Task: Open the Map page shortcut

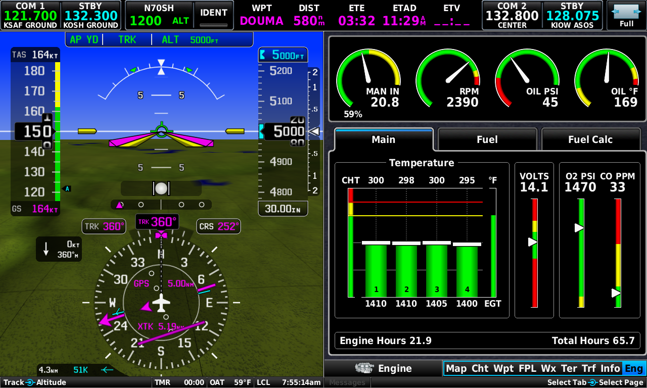Action: pos(456,368)
